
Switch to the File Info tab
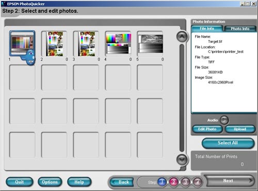(x=207, y=29)
